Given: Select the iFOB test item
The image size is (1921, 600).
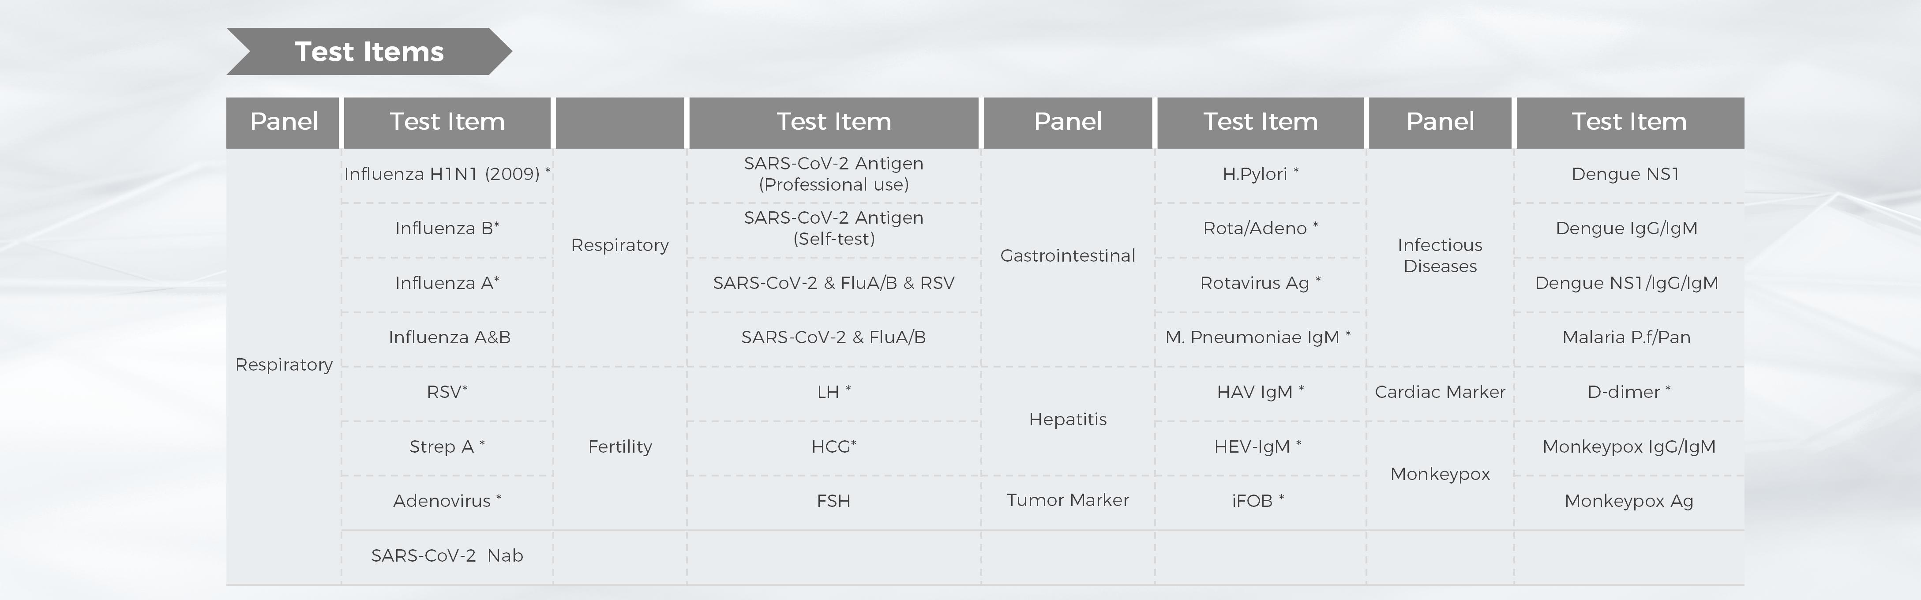Looking at the screenshot, I should click(x=1258, y=501).
